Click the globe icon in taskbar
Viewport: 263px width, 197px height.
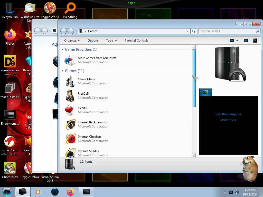[55, 192]
